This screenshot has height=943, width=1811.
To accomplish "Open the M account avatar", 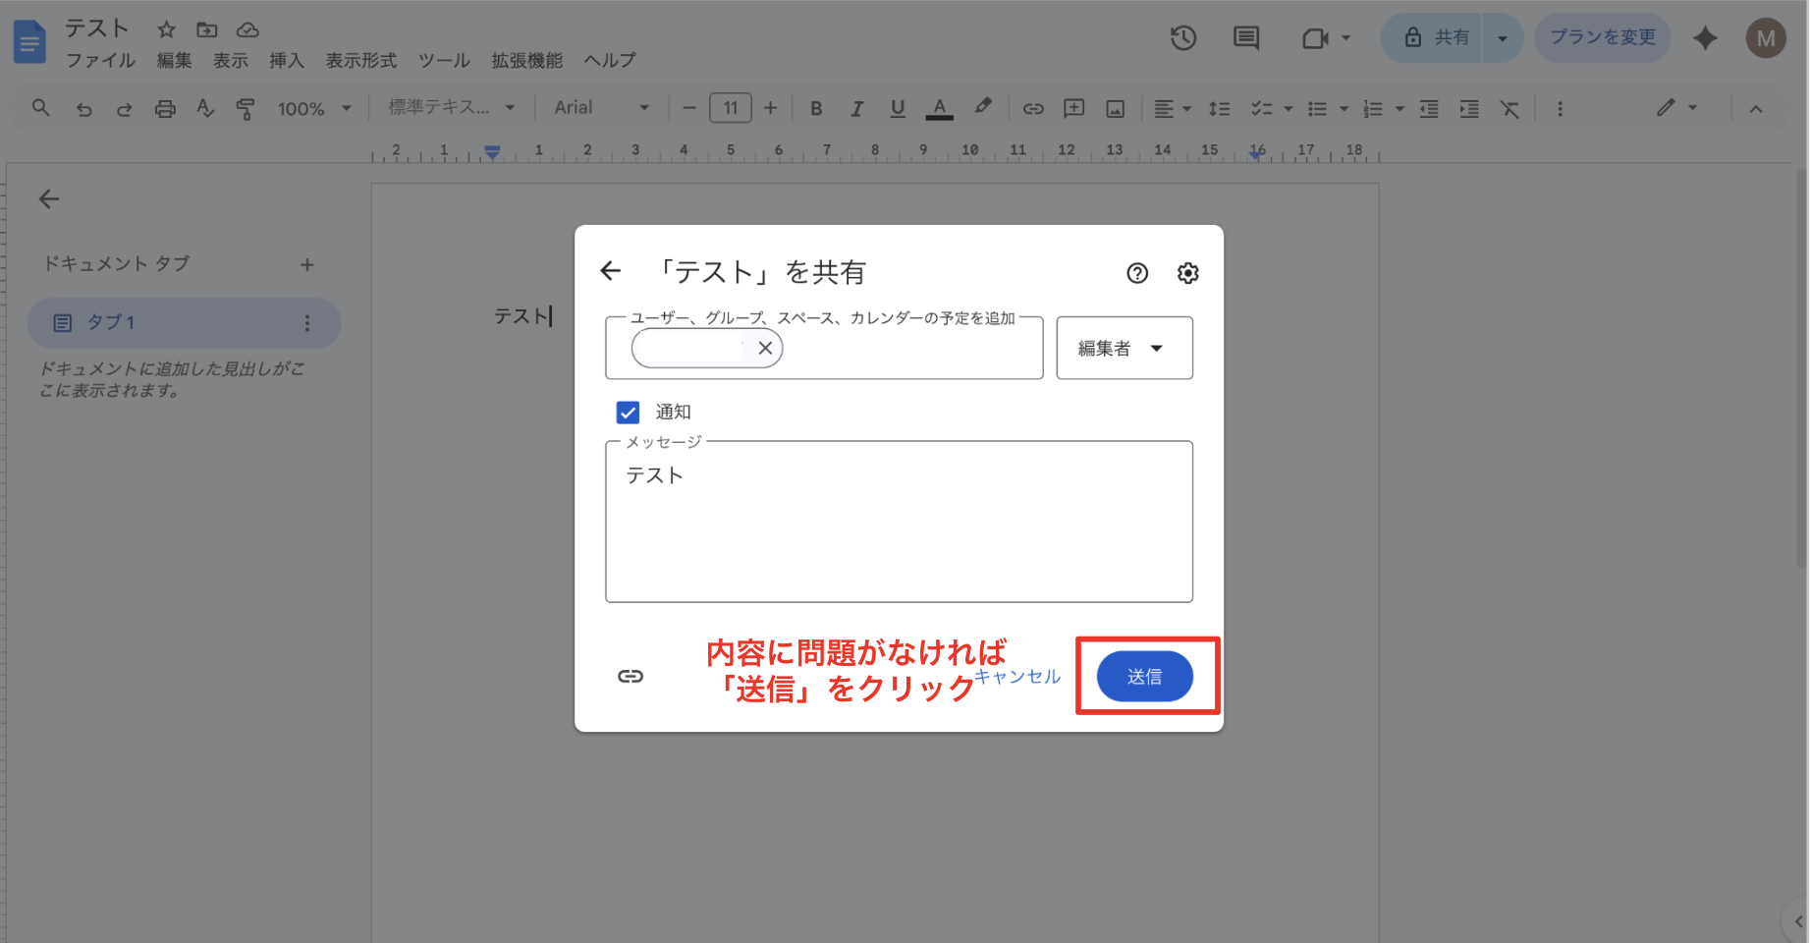I will 1766,38.
